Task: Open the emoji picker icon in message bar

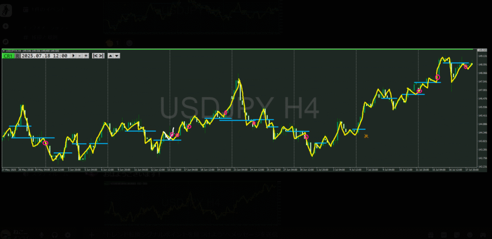Action: coord(470,235)
